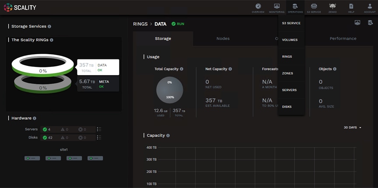The width and height of the screenshot is (378, 188).
Task: Click servers warning count indicator
Action: 64,129
